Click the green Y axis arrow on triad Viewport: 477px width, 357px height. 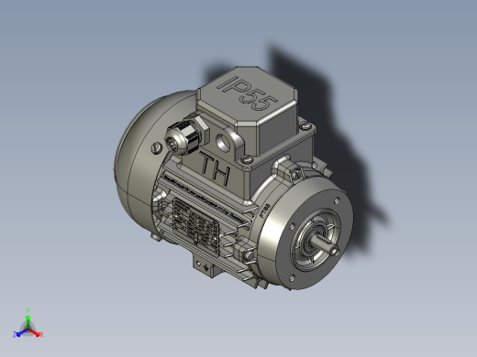click(28, 321)
